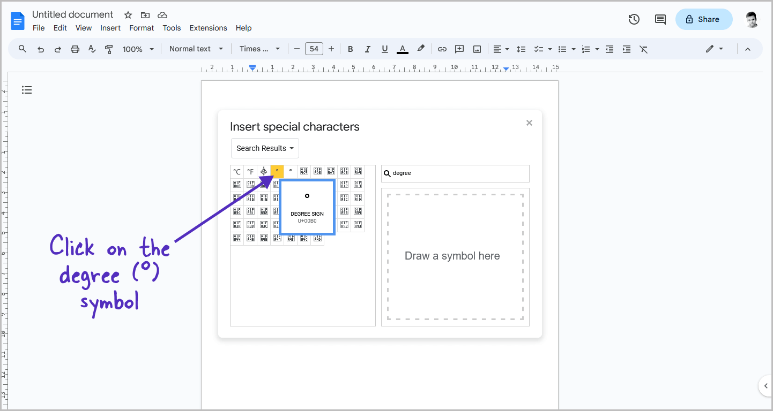Open the text color picker
Image resolution: width=773 pixels, height=411 pixels.
pos(402,49)
